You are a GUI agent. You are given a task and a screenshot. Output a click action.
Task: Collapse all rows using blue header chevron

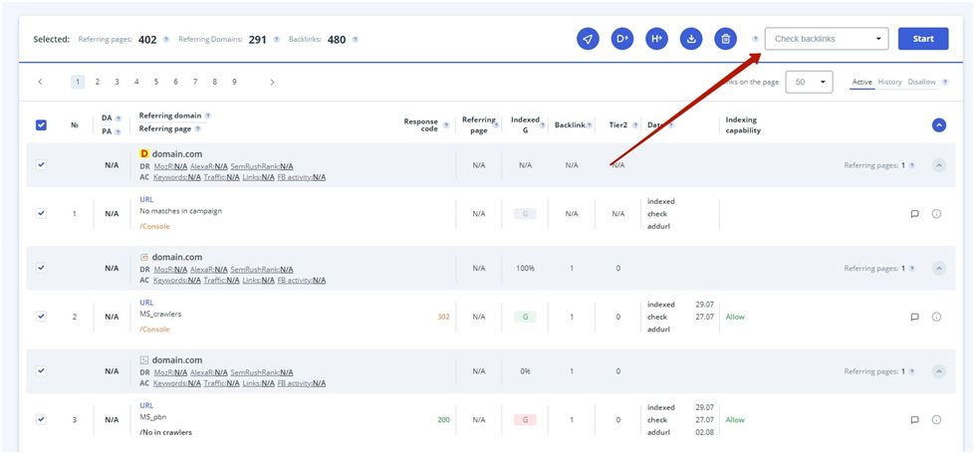[938, 125]
